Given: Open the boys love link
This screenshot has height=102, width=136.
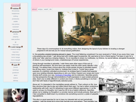Looking at the screenshot, I should click(16, 52).
